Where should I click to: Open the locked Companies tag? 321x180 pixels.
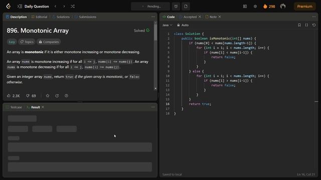click(x=49, y=42)
